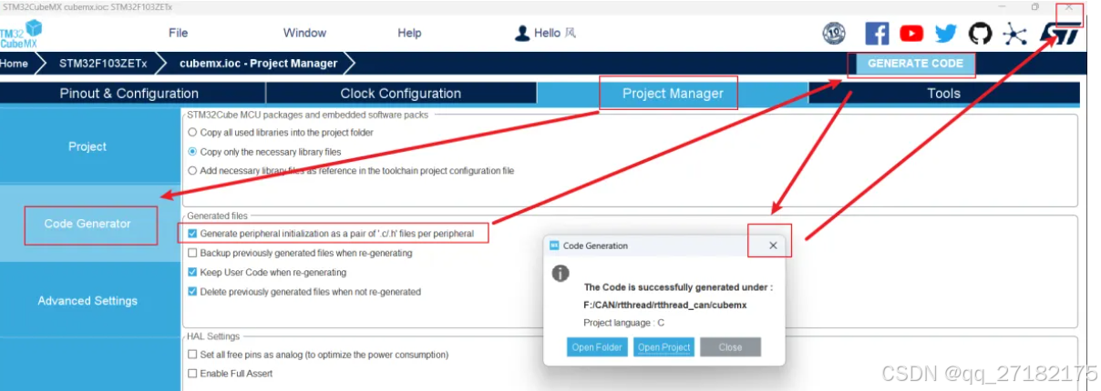Click the ST community network icon
This screenshot has width=1101, height=391.
[x=1014, y=34]
